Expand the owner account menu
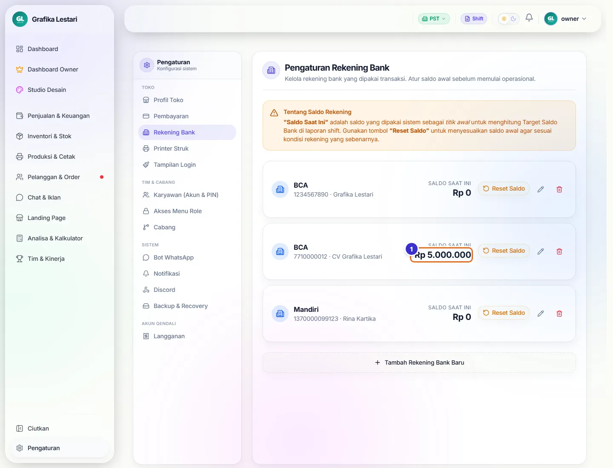 click(x=566, y=19)
